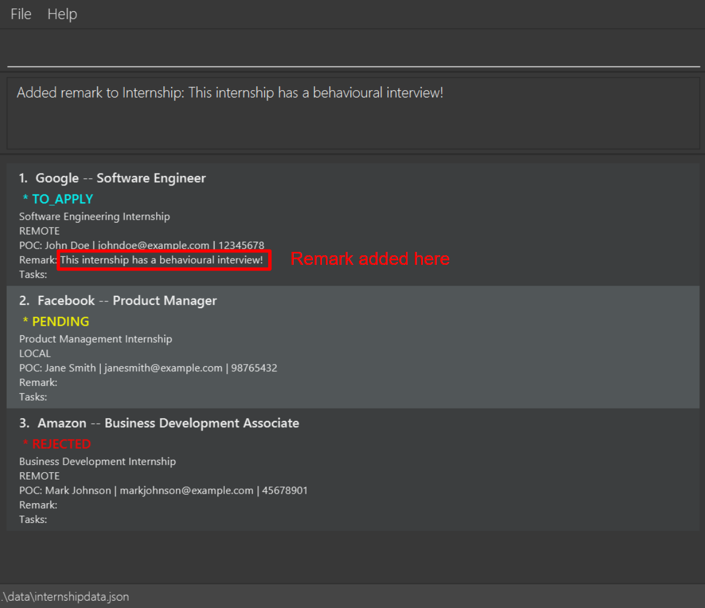Viewport: 705px width, 608px height.
Task: Click the johndoe@example.com contact line
Action: [x=141, y=245]
